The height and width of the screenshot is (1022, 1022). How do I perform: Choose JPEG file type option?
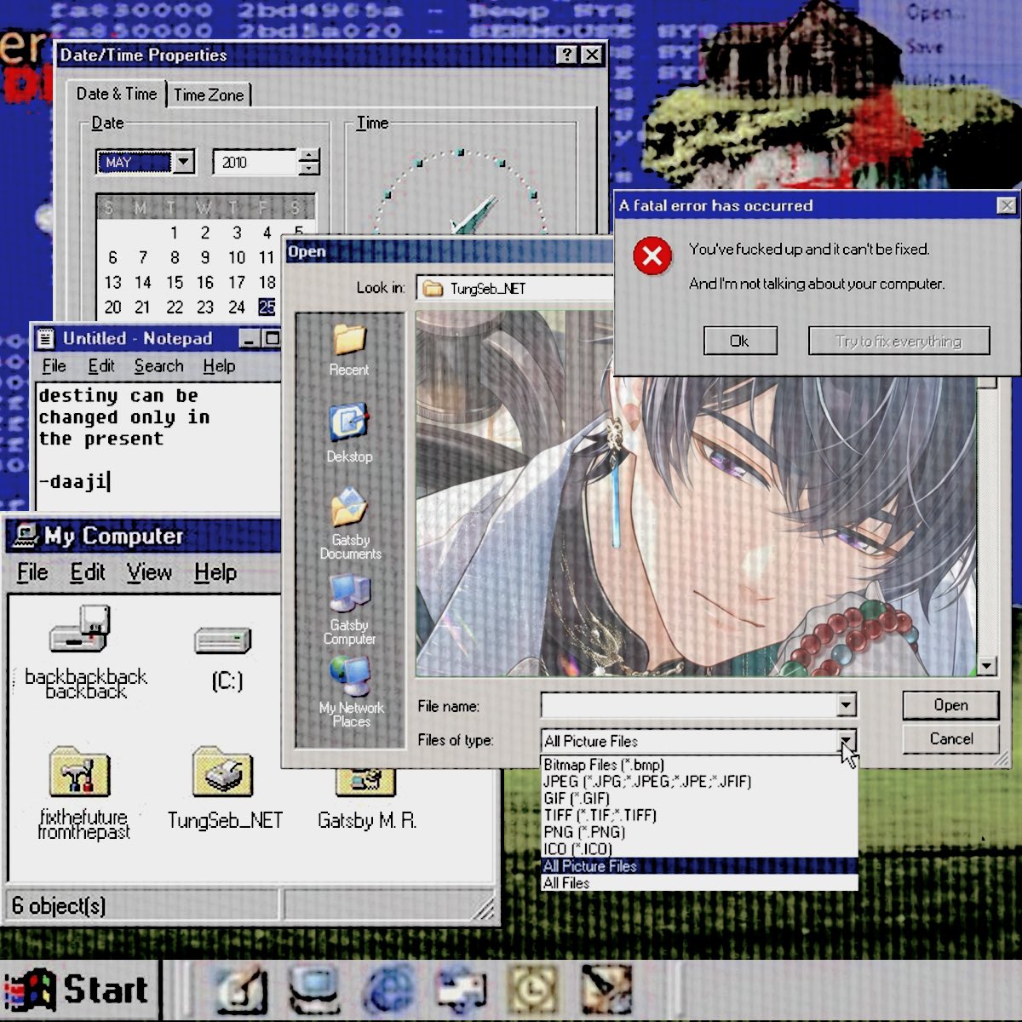pos(699,781)
